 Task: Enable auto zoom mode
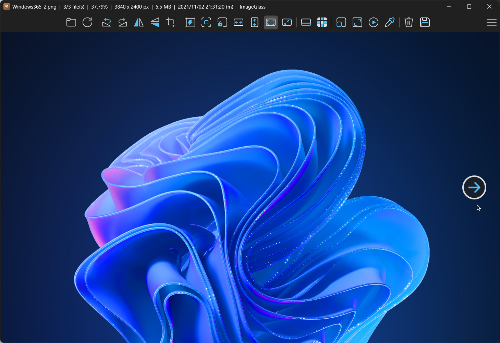tap(190, 23)
